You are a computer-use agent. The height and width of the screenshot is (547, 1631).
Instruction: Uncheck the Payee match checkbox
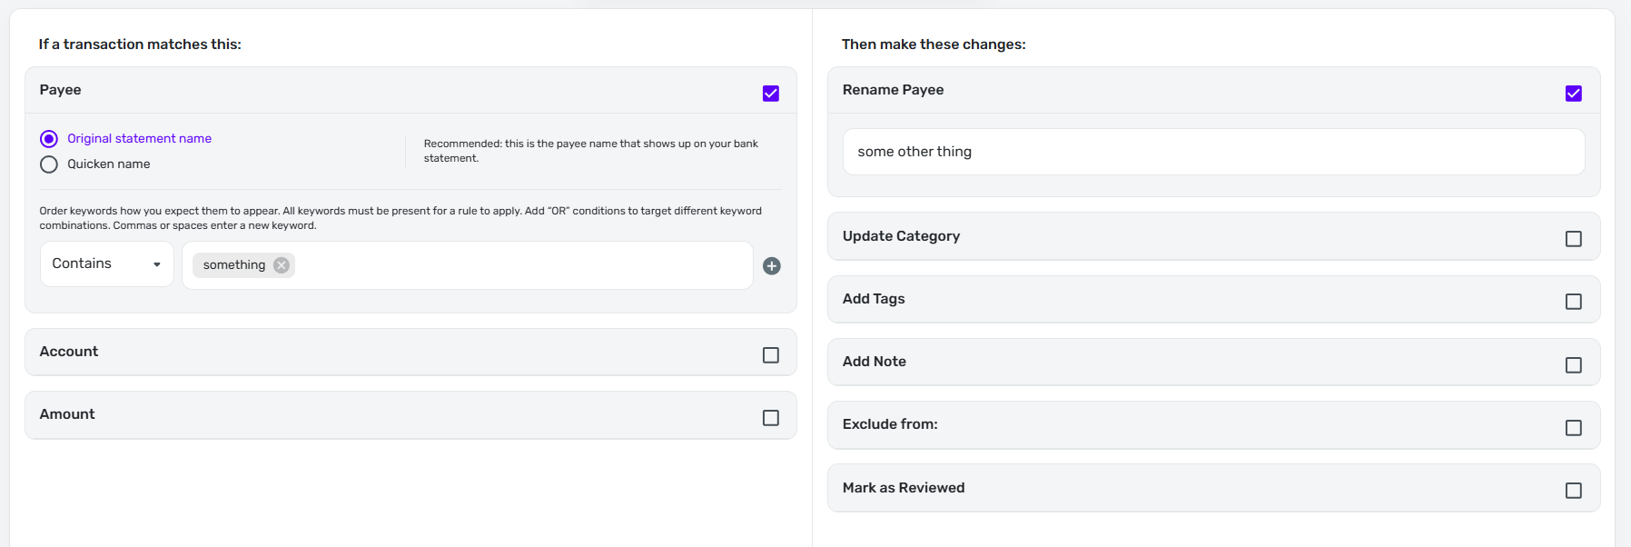[771, 94]
